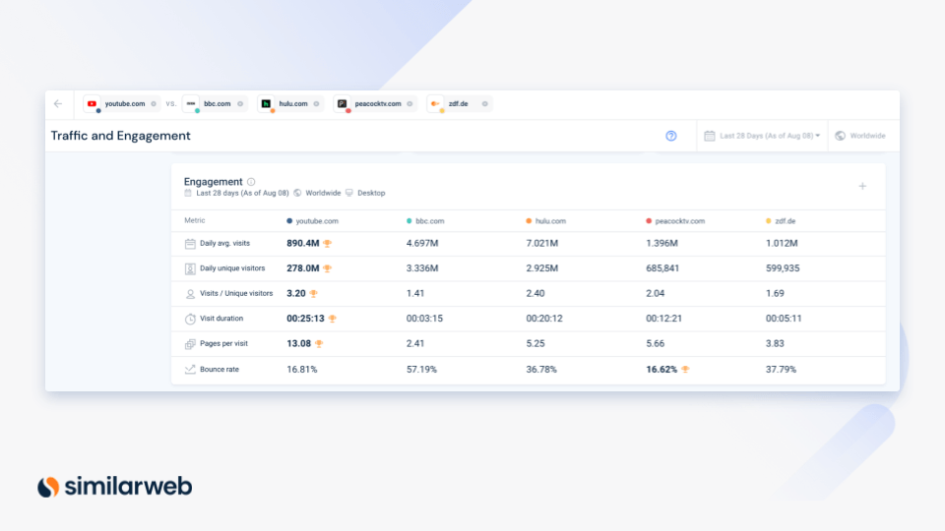Screen dimensions: 945x531
Task: Click the 37.79% zdf.de bounce rate value
Action: tap(781, 370)
